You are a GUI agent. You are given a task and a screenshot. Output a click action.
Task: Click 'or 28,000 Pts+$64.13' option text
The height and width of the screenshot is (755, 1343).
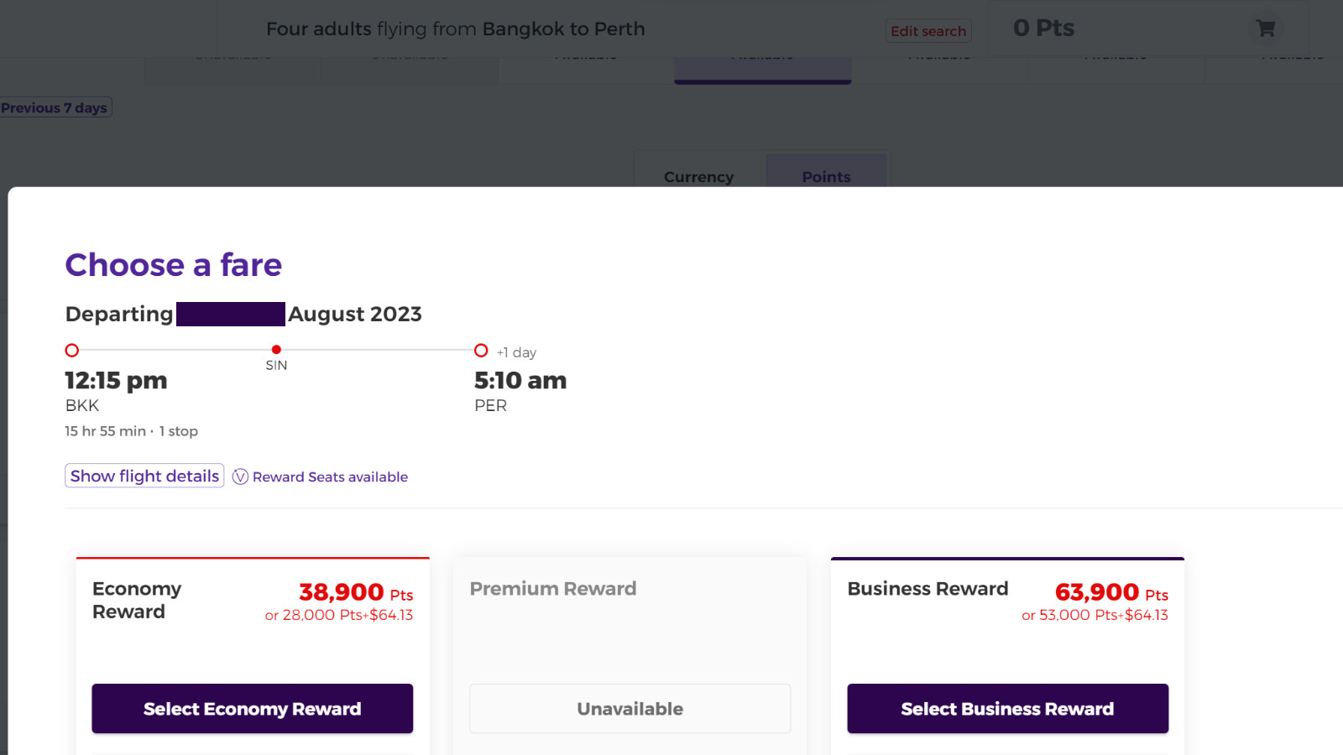tap(339, 615)
